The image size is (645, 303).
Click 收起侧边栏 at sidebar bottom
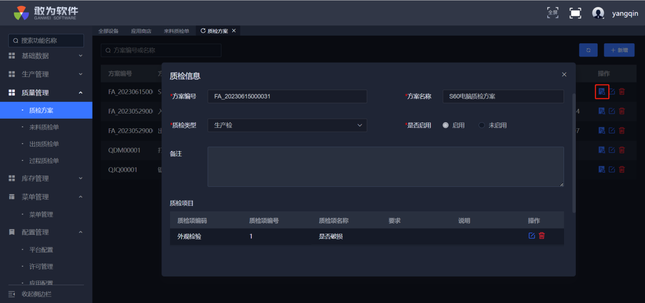[x=37, y=294]
